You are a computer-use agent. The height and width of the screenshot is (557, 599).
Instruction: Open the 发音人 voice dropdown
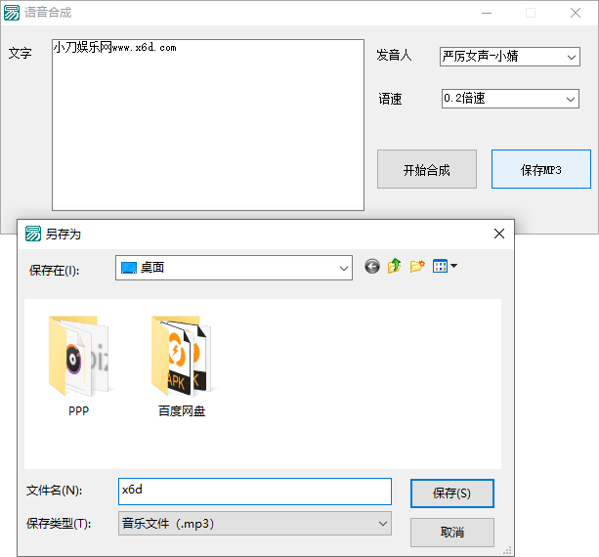(509, 57)
